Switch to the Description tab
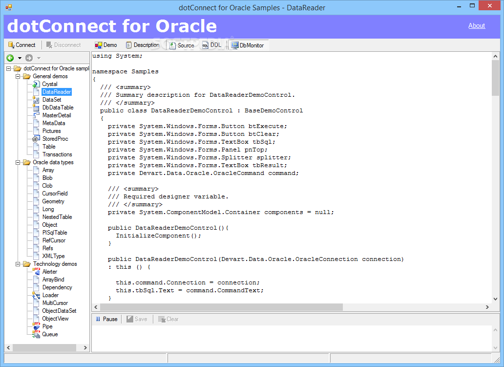The width and height of the screenshot is (504, 367). [143, 45]
